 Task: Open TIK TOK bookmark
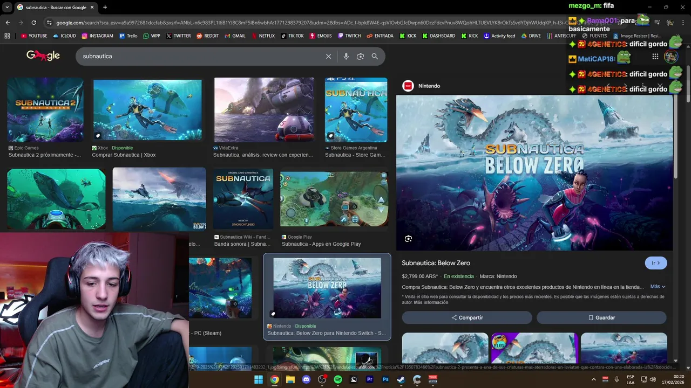[292, 36]
